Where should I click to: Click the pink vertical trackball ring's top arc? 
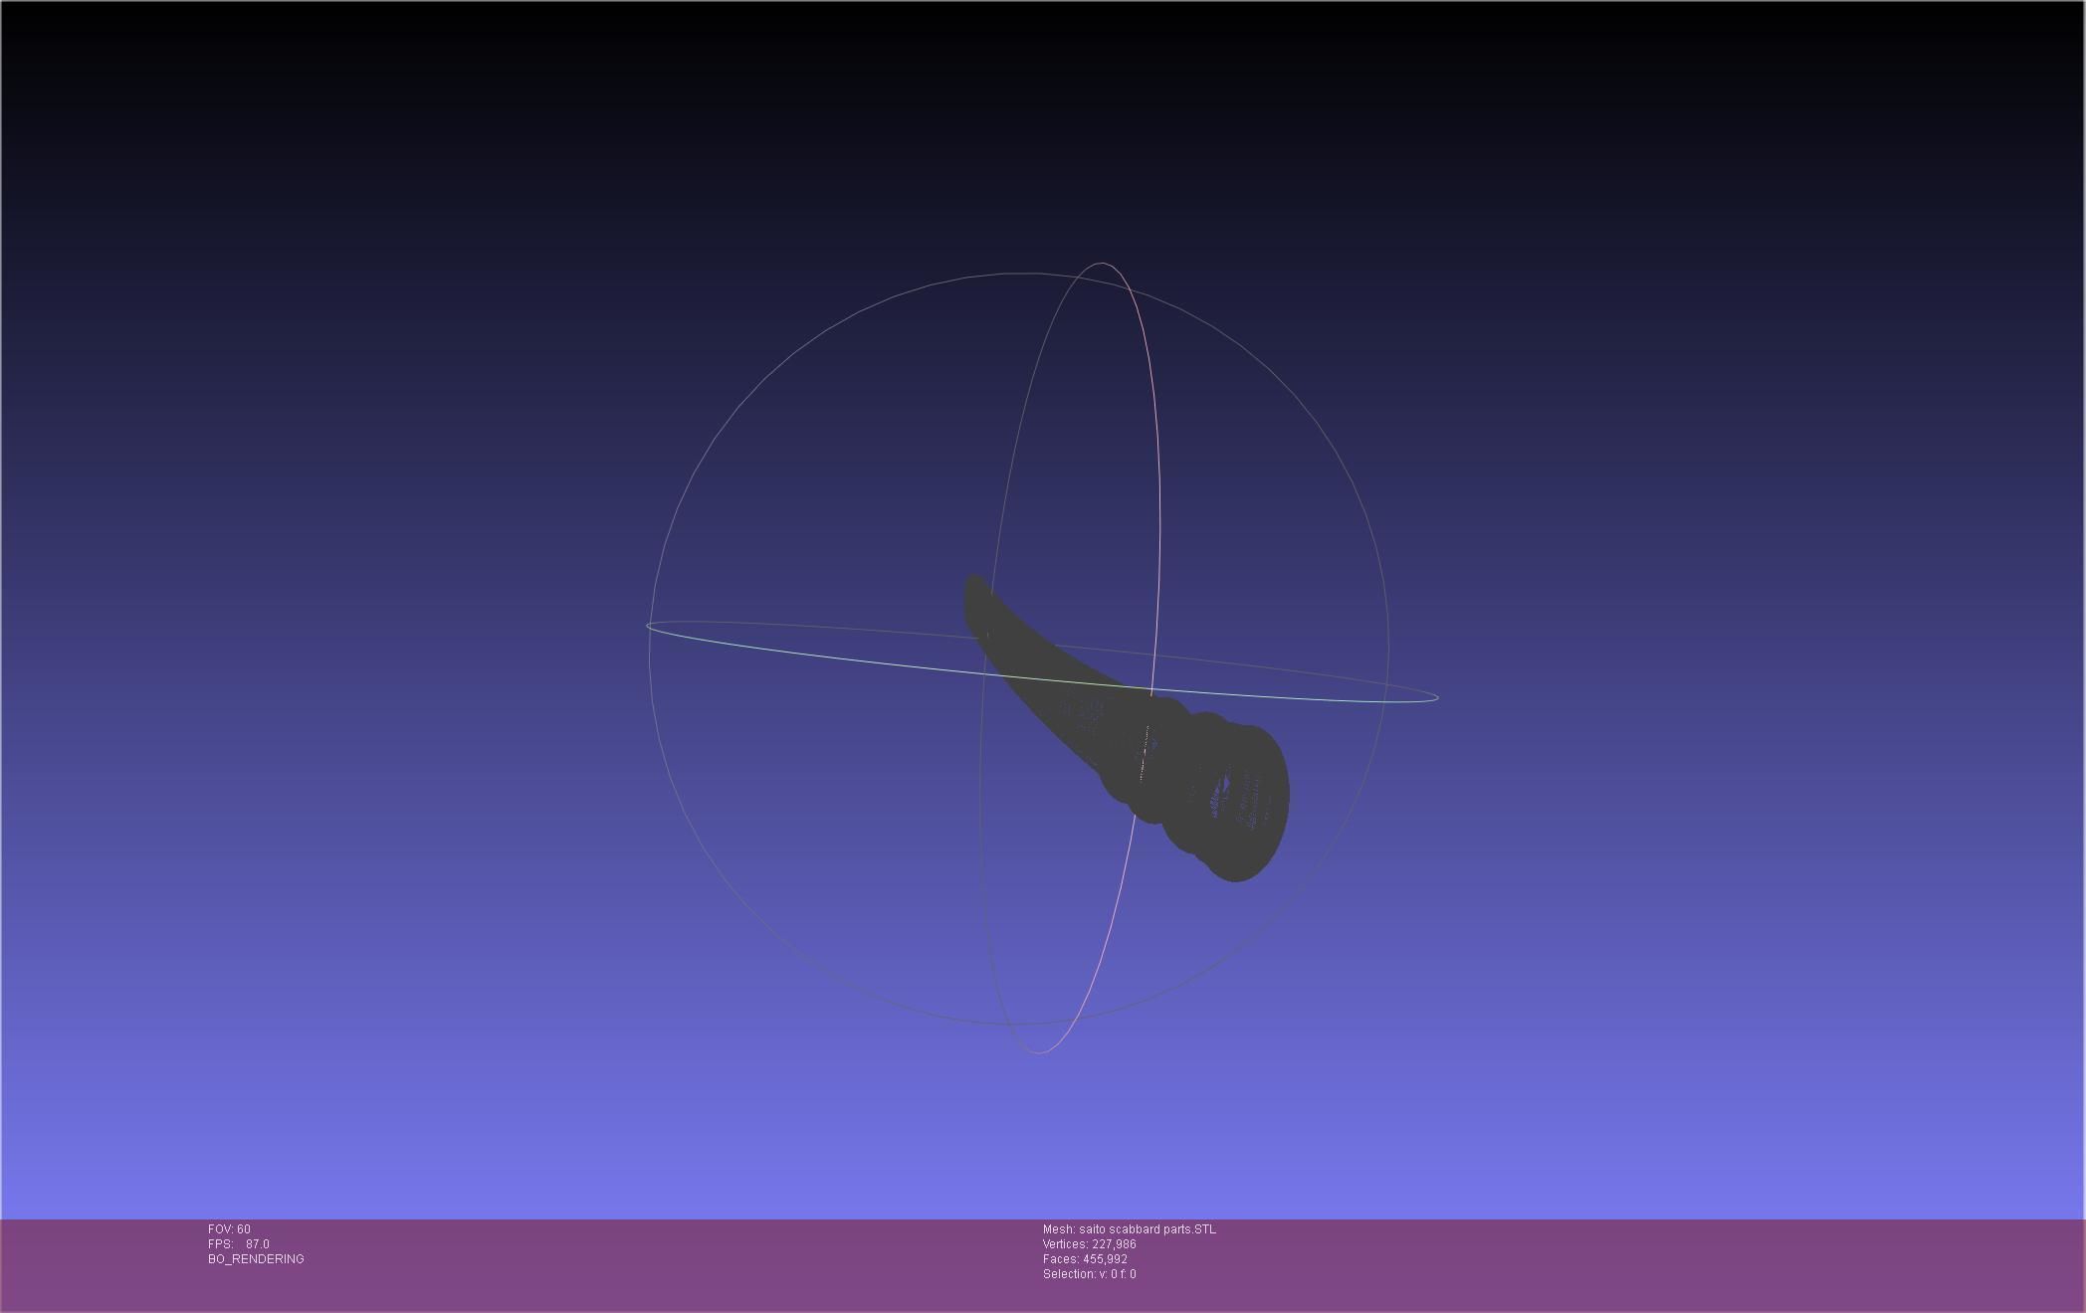(1102, 265)
